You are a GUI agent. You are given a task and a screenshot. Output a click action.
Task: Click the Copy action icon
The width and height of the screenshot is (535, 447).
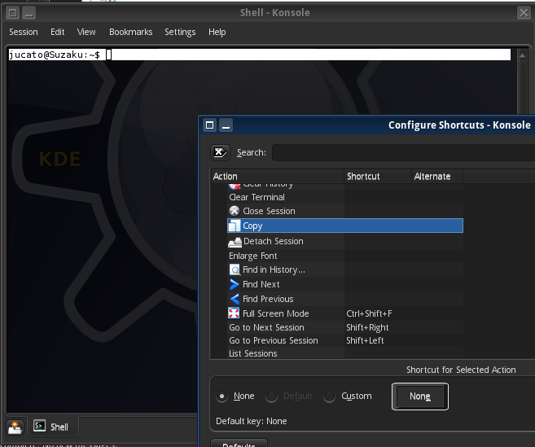click(x=235, y=226)
